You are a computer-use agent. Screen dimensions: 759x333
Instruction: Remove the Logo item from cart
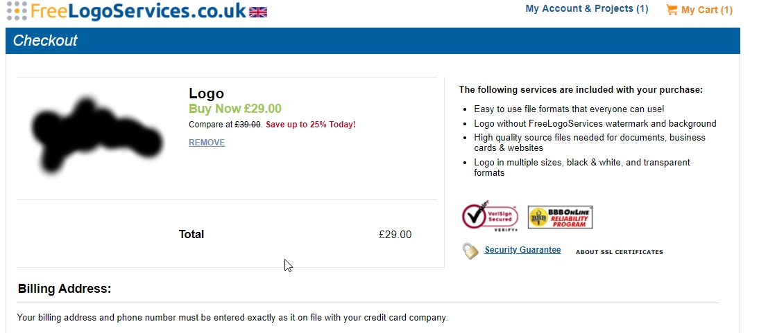pos(207,143)
